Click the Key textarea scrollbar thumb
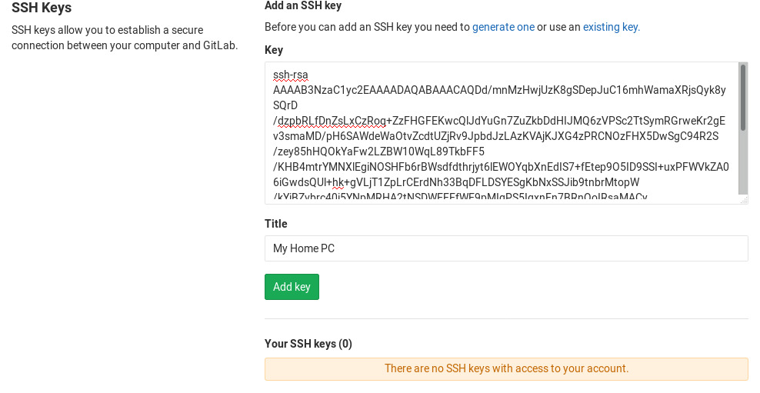This screenshot has height=393, width=760. (742, 98)
